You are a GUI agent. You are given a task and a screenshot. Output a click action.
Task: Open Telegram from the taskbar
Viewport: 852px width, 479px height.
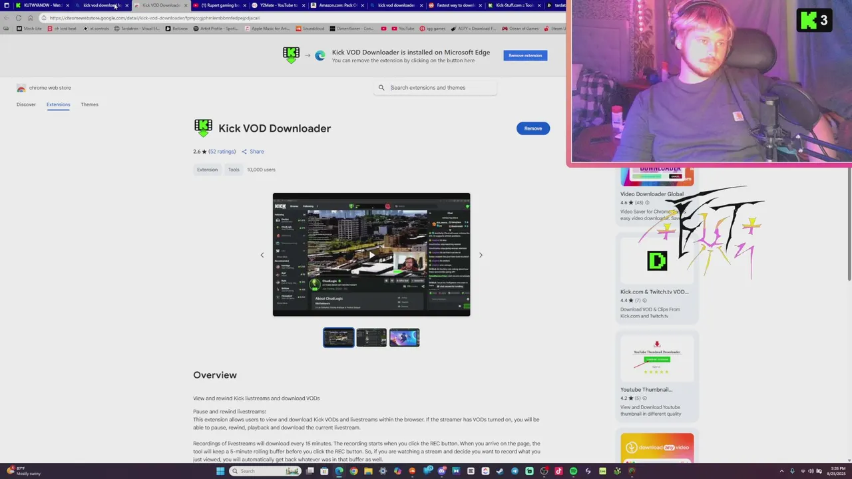click(x=515, y=471)
